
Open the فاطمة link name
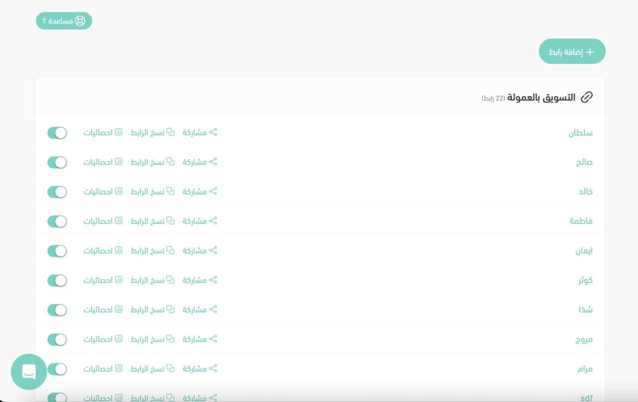point(581,221)
